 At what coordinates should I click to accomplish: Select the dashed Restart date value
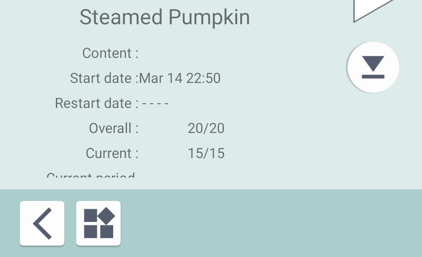coord(155,104)
